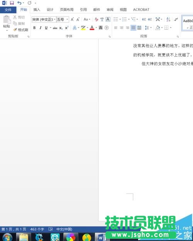Click the Save icon in quick access toolbar

click(12, 3)
